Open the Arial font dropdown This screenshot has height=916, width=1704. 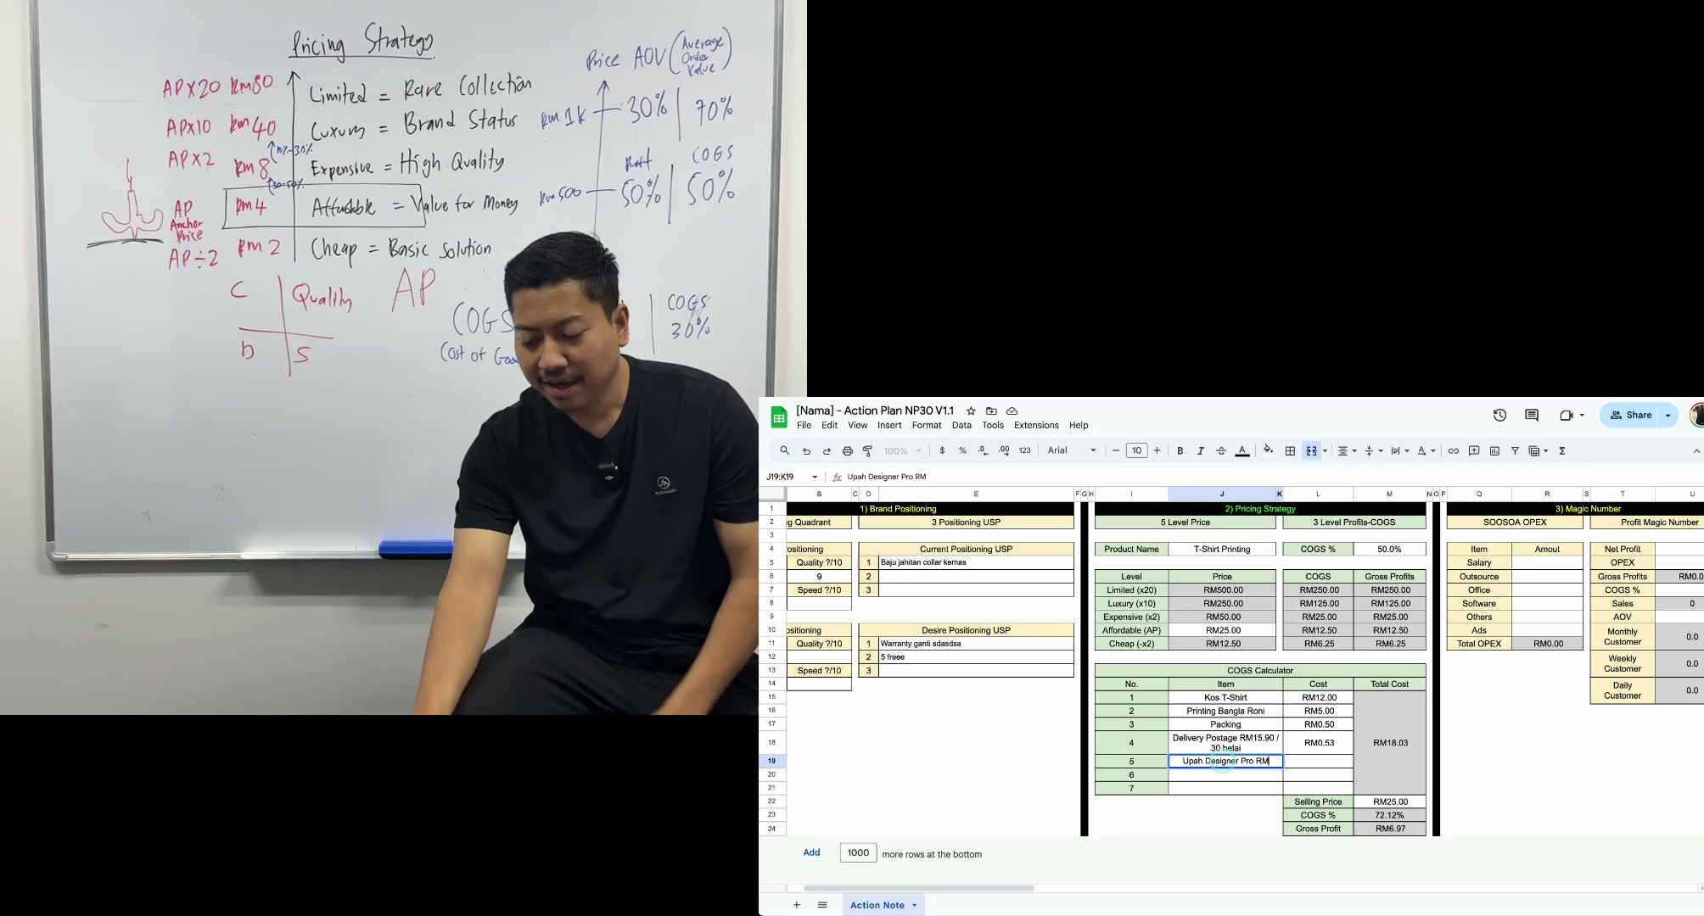pos(1072,451)
